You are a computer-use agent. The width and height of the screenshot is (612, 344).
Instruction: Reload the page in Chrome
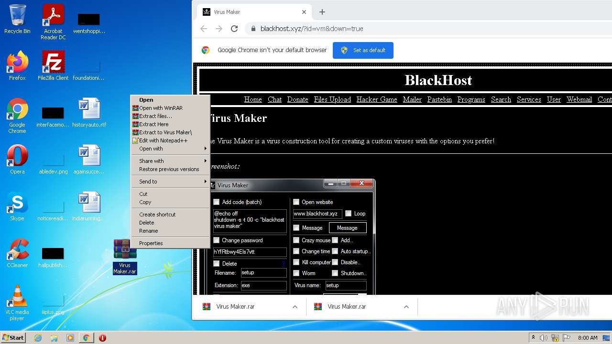point(234,29)
